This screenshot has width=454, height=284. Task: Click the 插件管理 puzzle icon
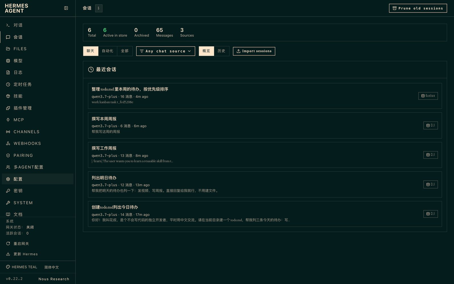click(8, 108)
